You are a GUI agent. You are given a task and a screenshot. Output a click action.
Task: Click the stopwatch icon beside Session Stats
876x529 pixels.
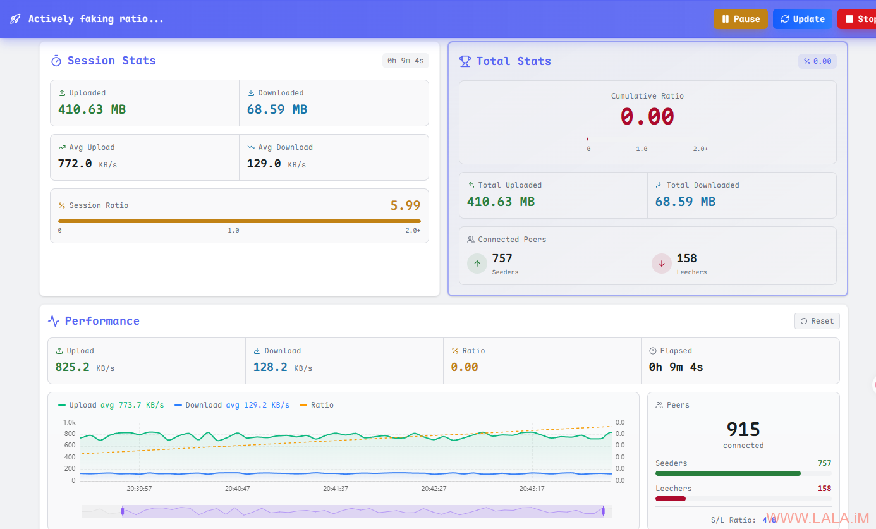56,61
